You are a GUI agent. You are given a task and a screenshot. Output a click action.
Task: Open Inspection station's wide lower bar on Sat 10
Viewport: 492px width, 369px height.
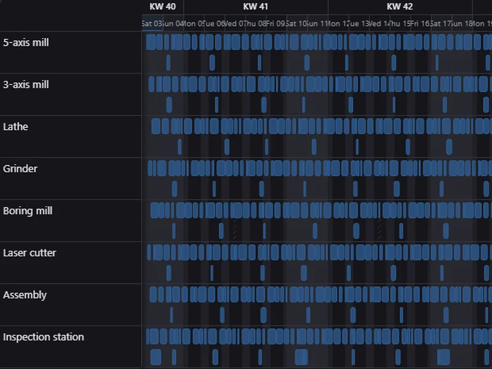coord(301,357)
